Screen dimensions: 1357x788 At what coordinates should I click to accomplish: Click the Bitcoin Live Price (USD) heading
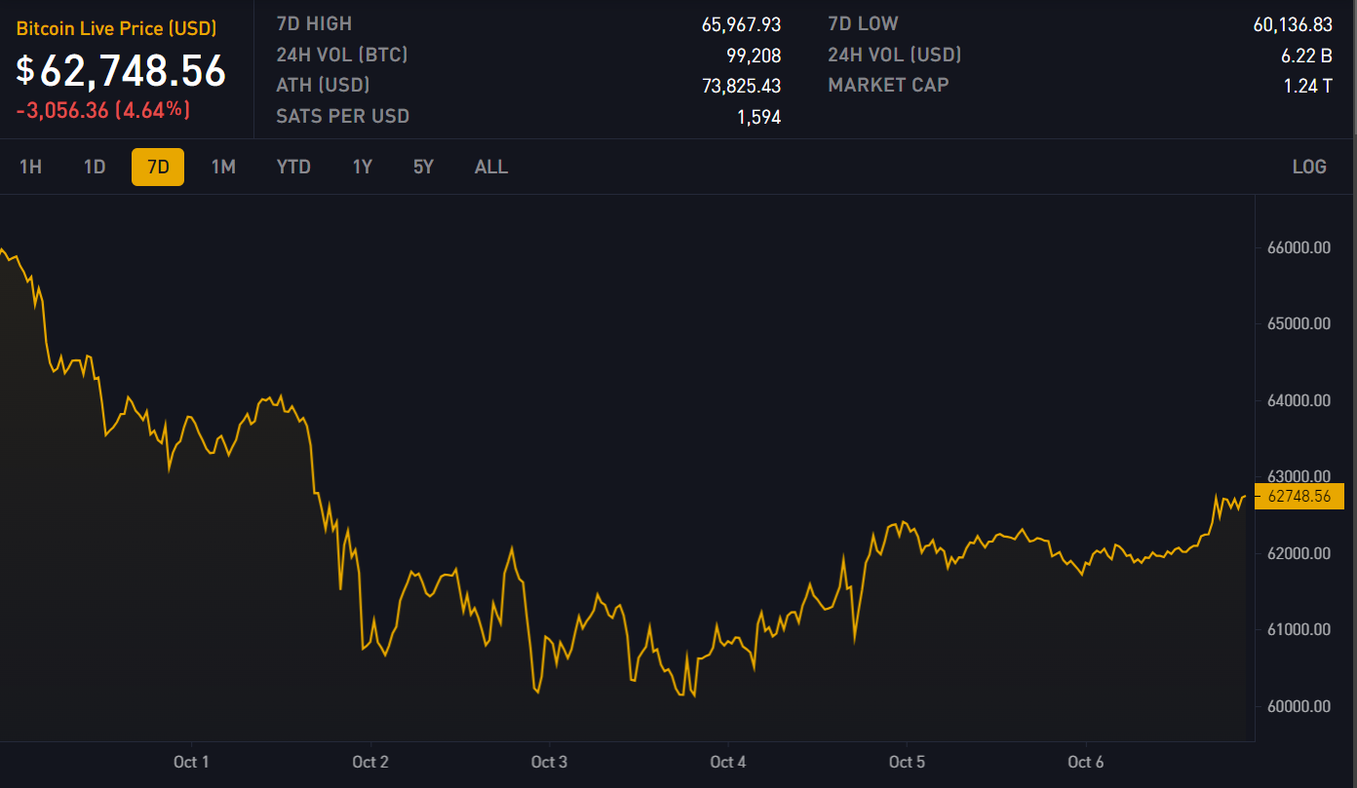point(116,29)
